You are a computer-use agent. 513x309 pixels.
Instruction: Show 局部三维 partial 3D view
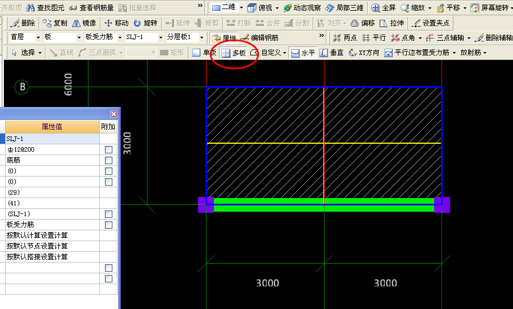click(x=345, y=7)
